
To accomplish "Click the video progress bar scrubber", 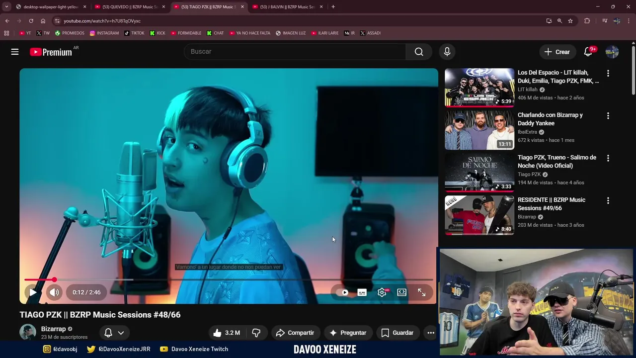I will click(54, 280).
